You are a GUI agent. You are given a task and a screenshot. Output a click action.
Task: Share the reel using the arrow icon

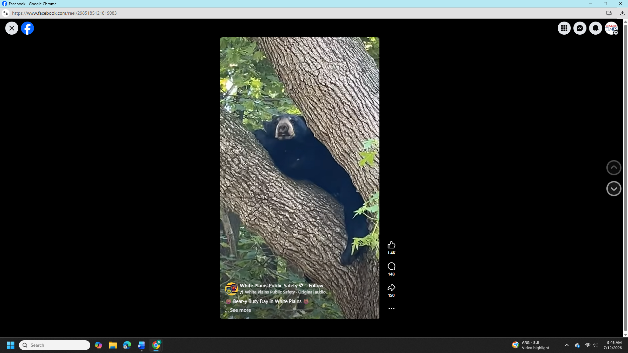click(392, 287)
